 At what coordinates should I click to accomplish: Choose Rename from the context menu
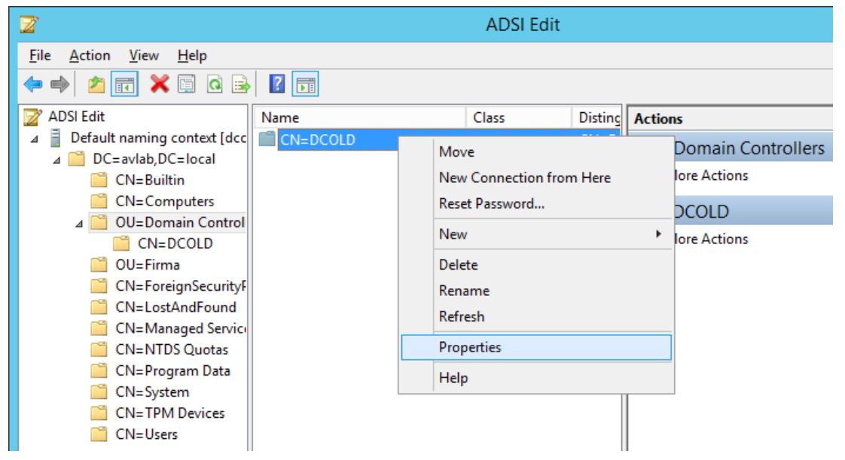464,291
